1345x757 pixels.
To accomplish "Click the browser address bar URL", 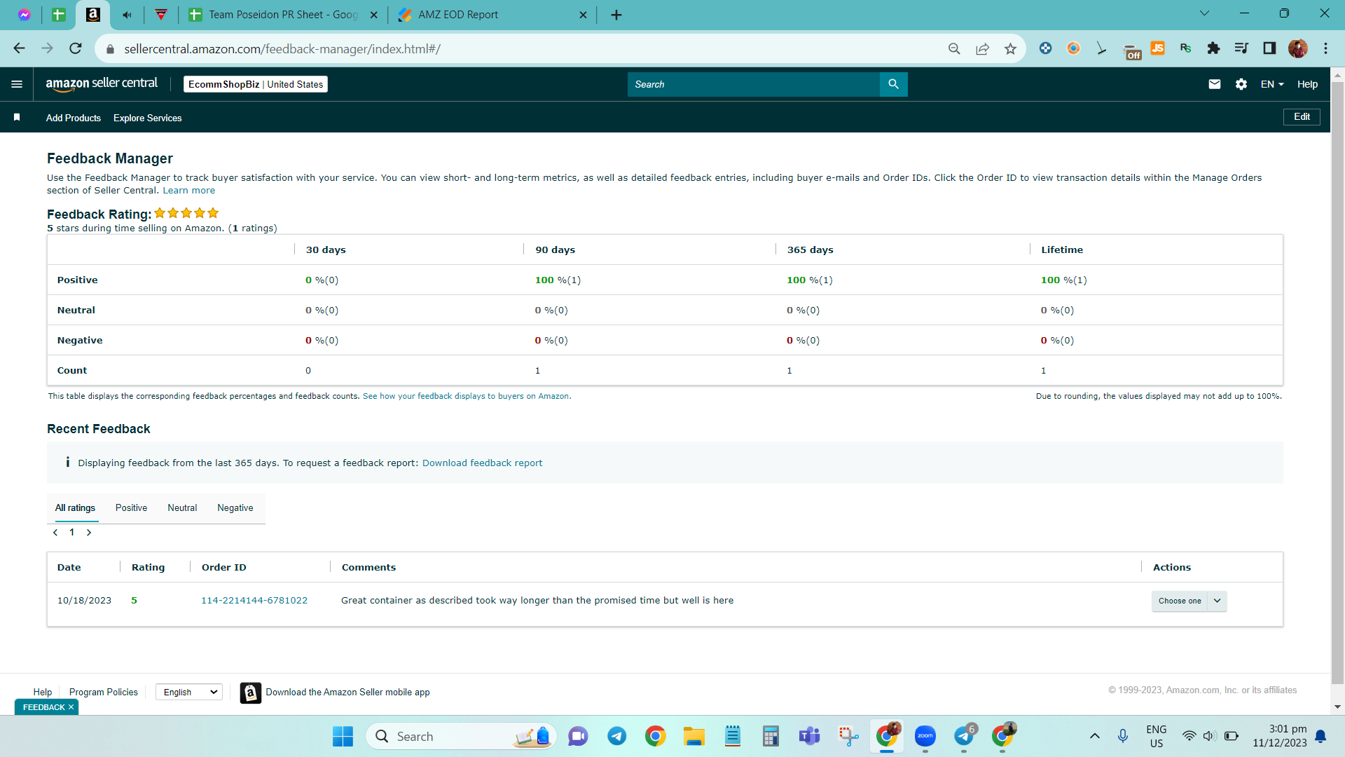I will click(x=282, y=49).
